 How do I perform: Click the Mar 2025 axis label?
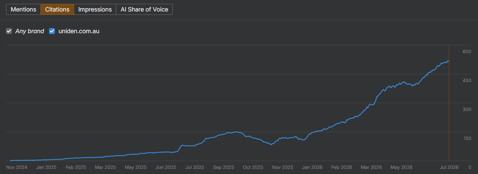105,167
